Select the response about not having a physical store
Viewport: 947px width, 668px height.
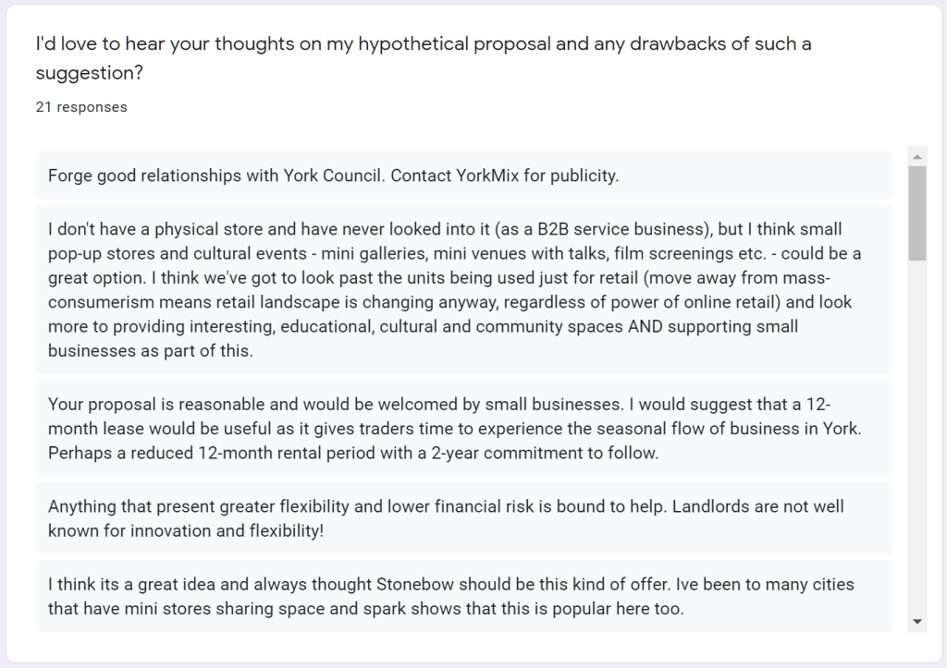(x=464, y=289)
